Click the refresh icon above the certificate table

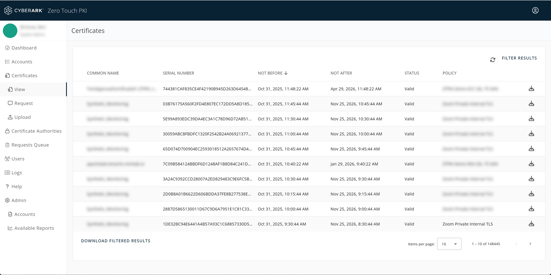coord(493,60)
